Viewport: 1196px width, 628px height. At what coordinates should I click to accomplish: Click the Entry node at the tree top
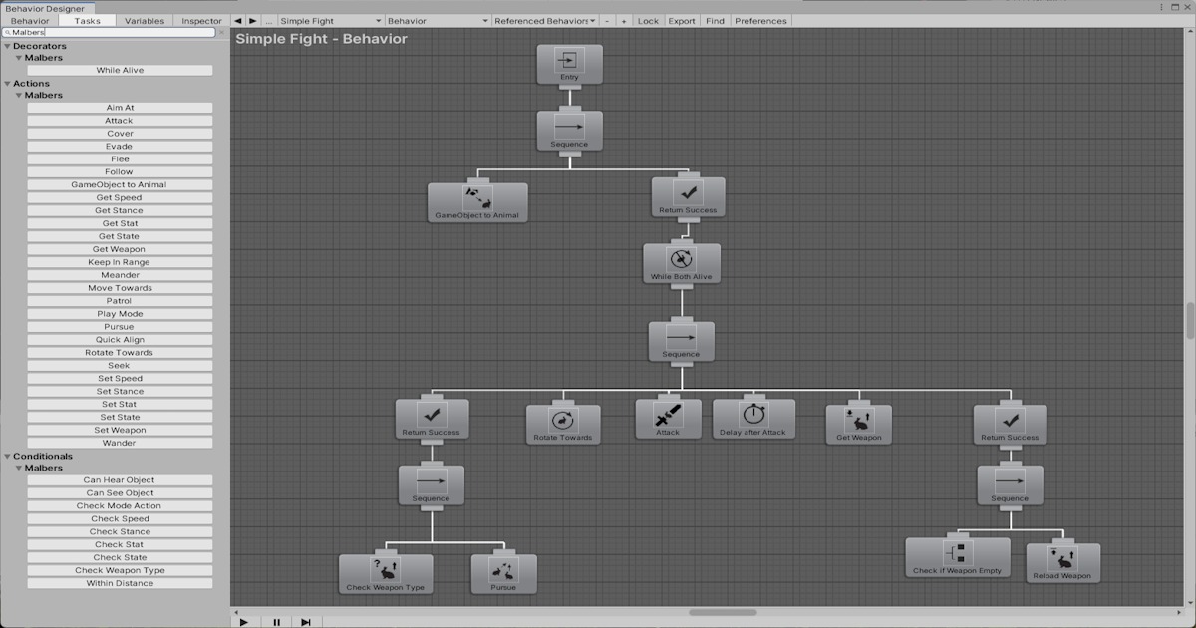tap(569, 64)
